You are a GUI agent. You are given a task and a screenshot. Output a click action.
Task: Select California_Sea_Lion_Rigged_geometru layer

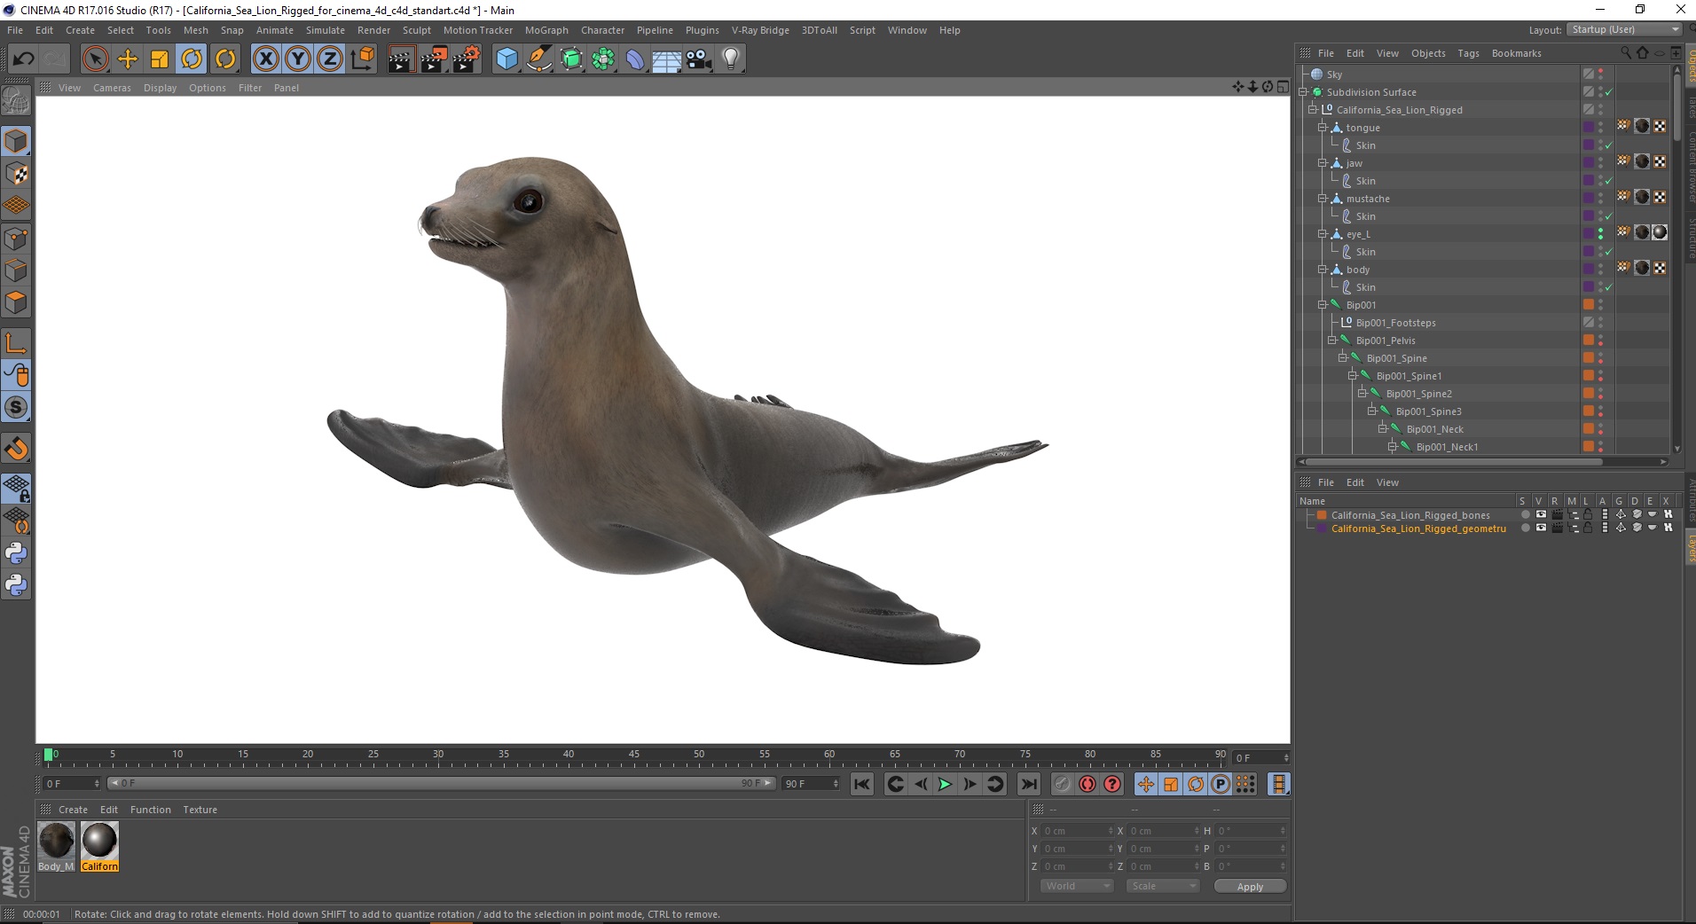pyautogui.click(x=1418, y=529)
